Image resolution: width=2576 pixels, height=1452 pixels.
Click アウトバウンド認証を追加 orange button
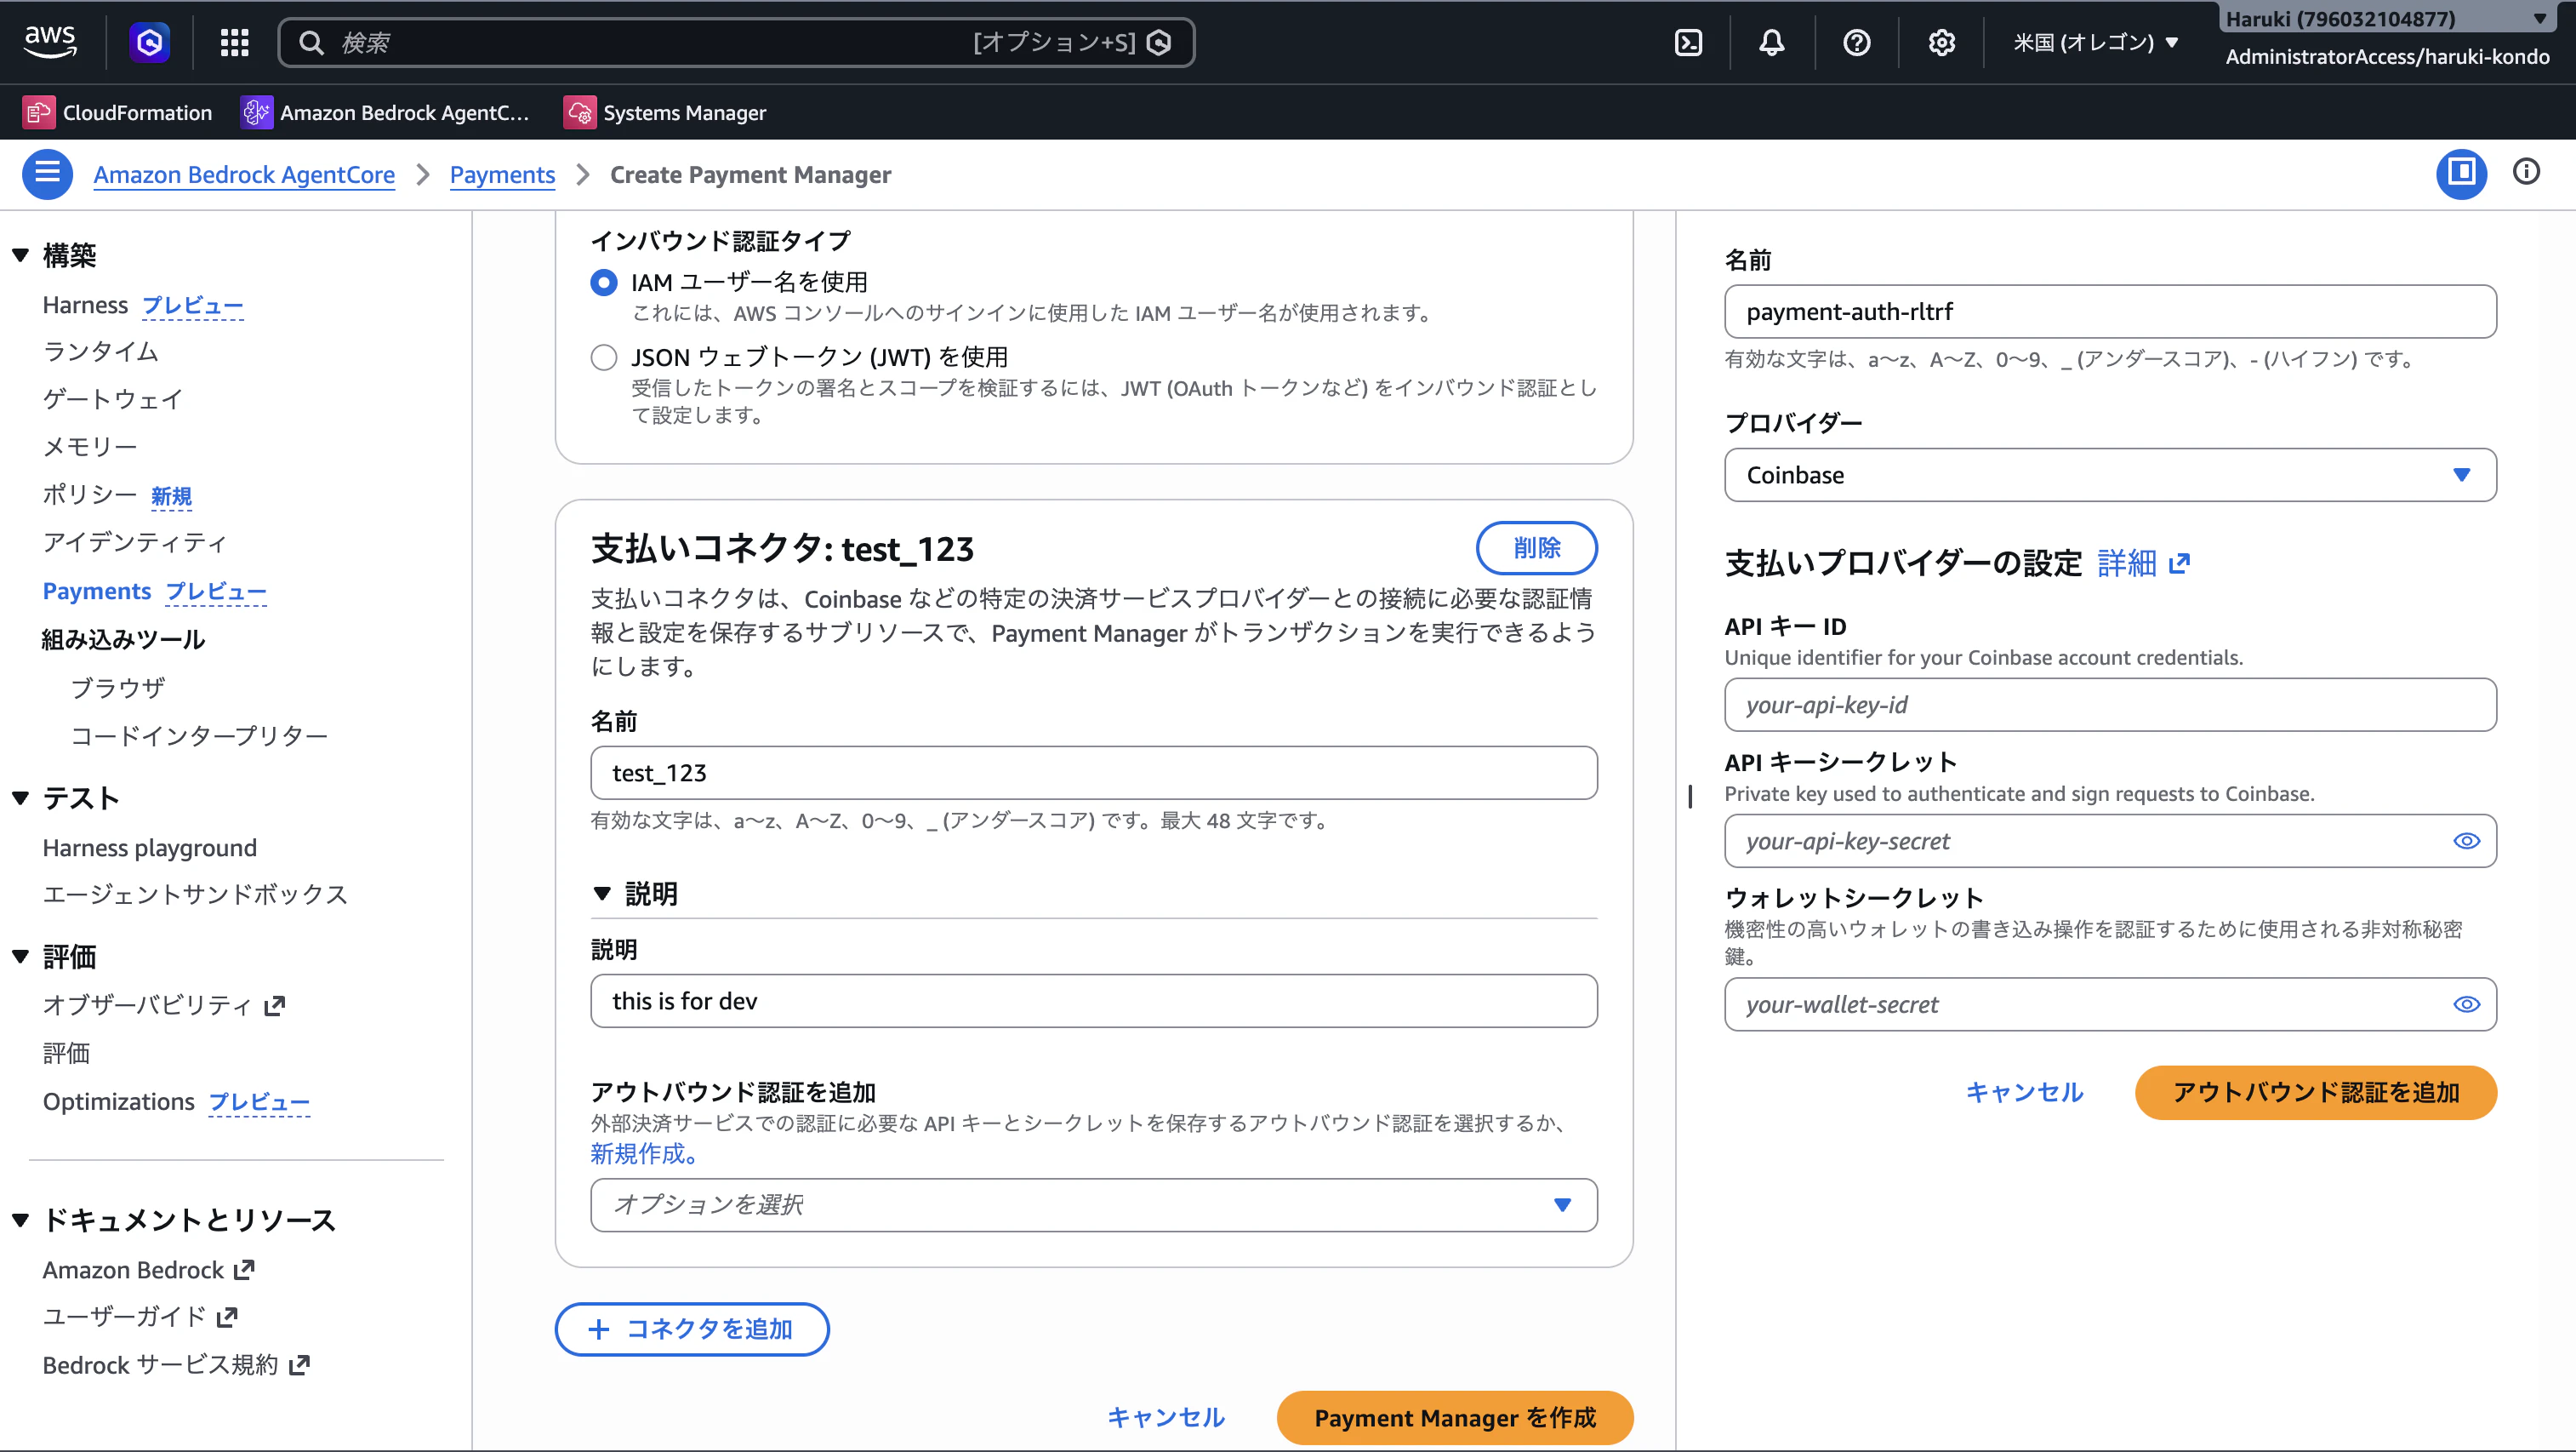pyautogui.click(x=2316, y=1092)
